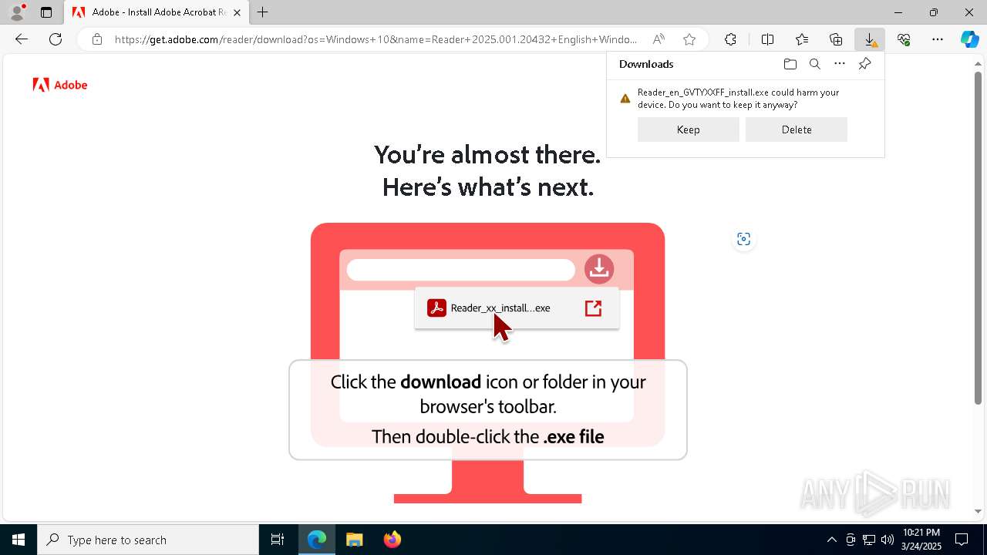987x555 pixels.
Task: Open the clock showing 10:21 PM
Action: point(921,540)
